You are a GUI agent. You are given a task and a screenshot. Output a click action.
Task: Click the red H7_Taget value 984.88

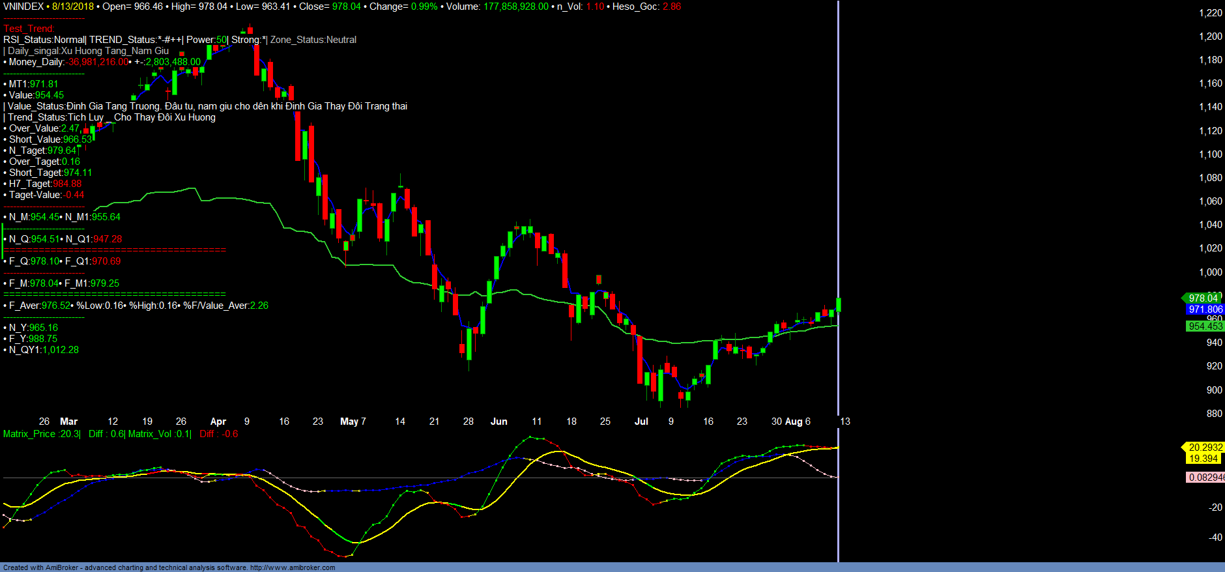pos(67,184)
